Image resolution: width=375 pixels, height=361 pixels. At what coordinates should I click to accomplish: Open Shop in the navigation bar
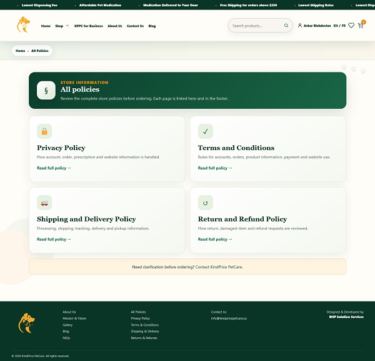(59, 26)
